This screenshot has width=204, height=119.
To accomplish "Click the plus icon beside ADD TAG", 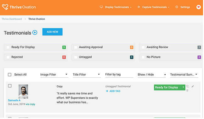I will 107,91.
